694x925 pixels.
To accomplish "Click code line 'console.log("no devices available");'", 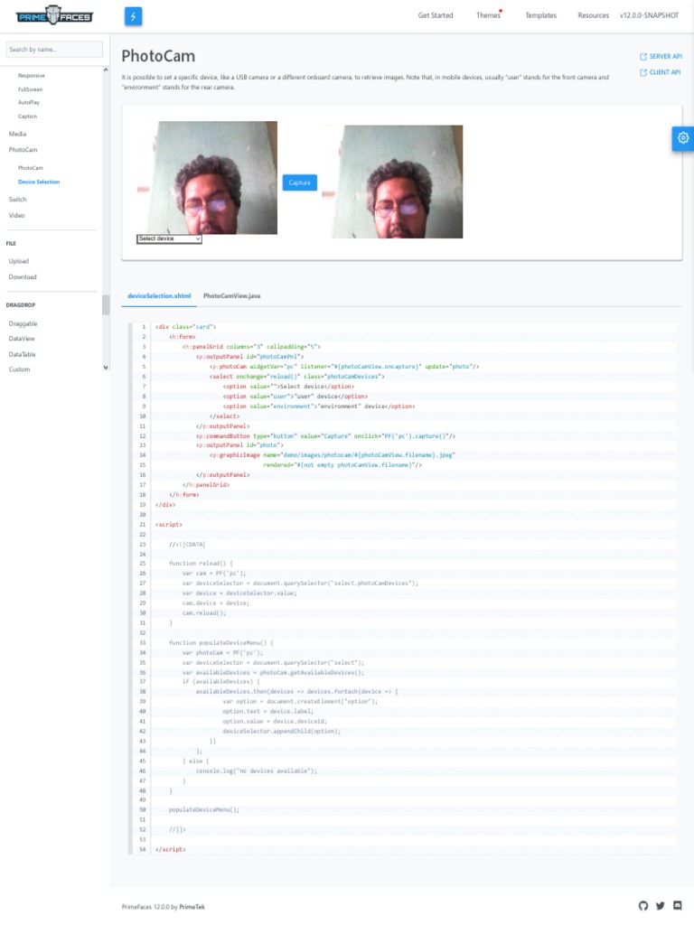I will pos(257,771).
